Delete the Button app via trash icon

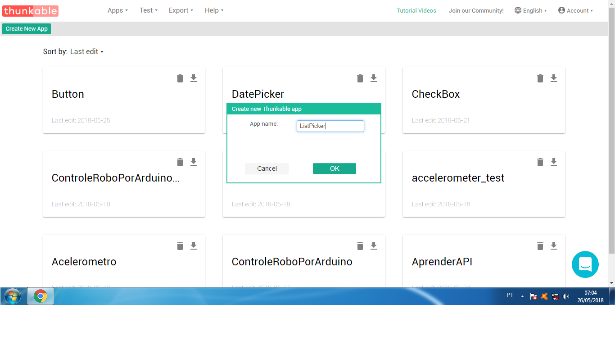[x=180, y=78]
